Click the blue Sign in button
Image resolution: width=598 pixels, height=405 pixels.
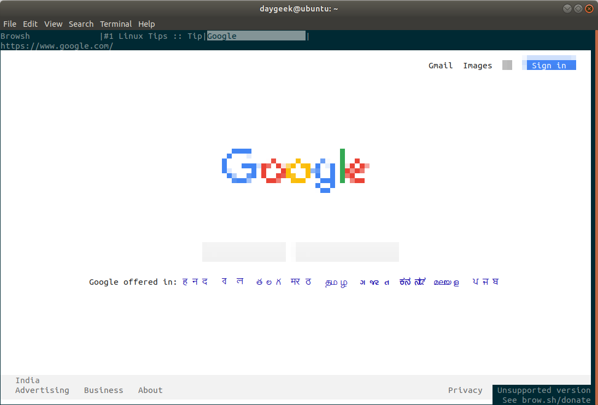(x=549, y=65)
